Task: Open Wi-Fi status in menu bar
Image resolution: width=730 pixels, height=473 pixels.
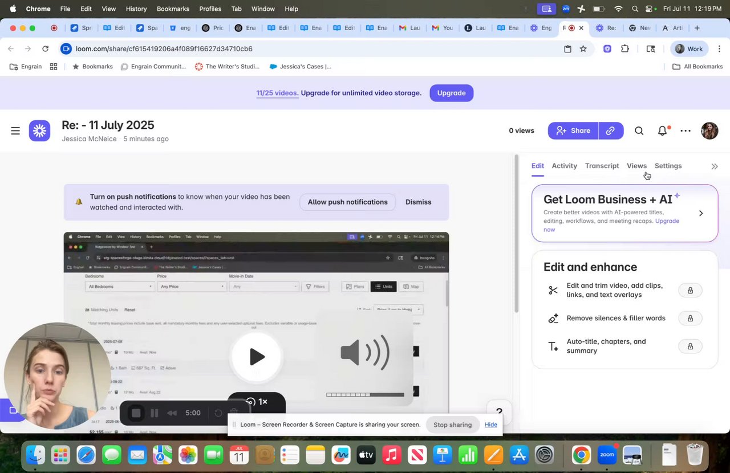Action: [x=619, y=9]
